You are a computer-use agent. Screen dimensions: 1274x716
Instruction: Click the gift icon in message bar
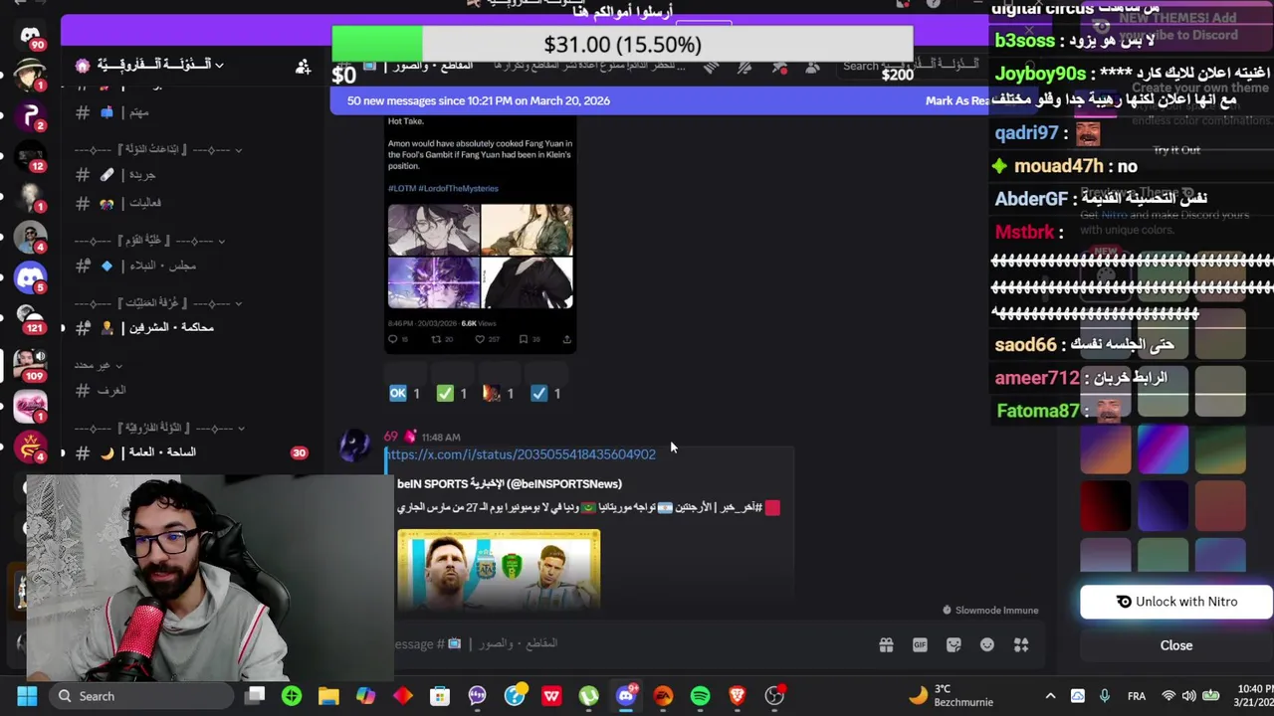[x=886, y=645]
